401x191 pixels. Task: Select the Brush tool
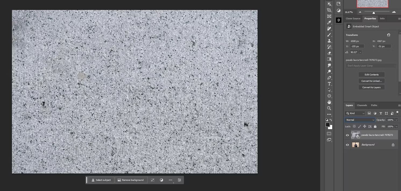click(329, 35)
